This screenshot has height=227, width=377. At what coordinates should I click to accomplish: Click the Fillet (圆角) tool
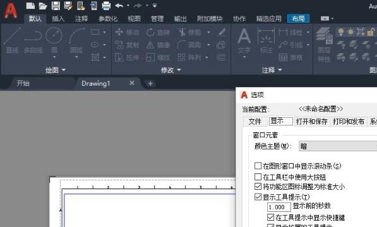point(190,45)
